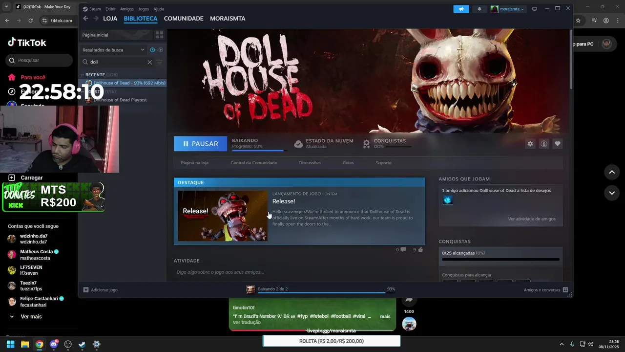This screenshot has width=625, height=352.
Task: Open Chrome tab search dropdown
Action: tap(6, 7)
